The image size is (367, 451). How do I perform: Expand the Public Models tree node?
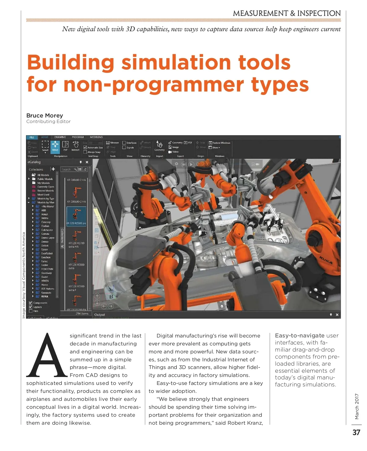point(29,179)
